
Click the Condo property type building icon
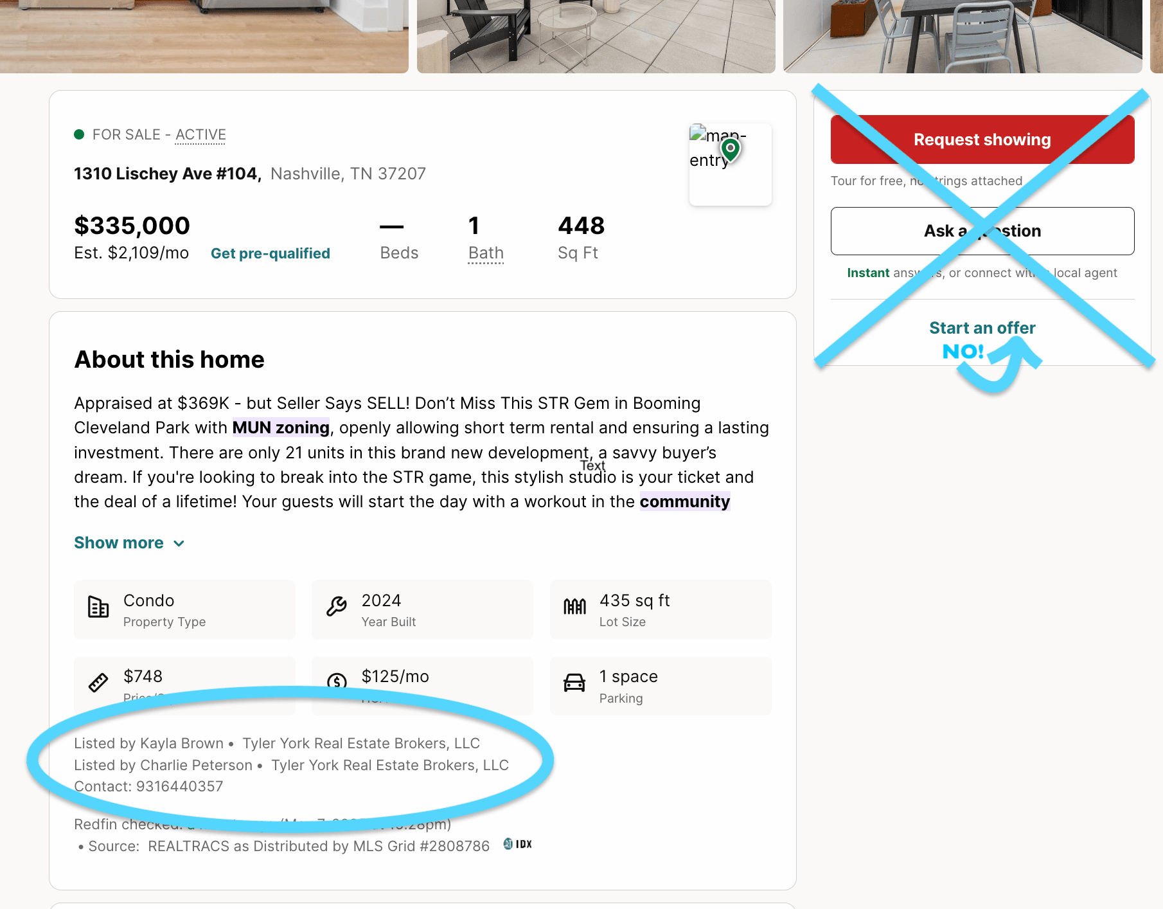tap(98, 607)
